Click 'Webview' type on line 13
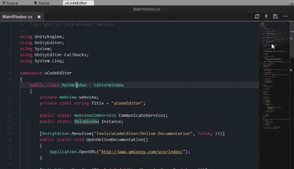 pyautogui.click(x=68, y=97)
